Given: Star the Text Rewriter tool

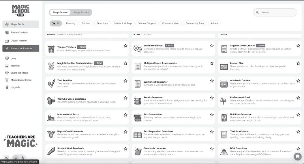Looking at the screenshot, I should pos(125,81).
